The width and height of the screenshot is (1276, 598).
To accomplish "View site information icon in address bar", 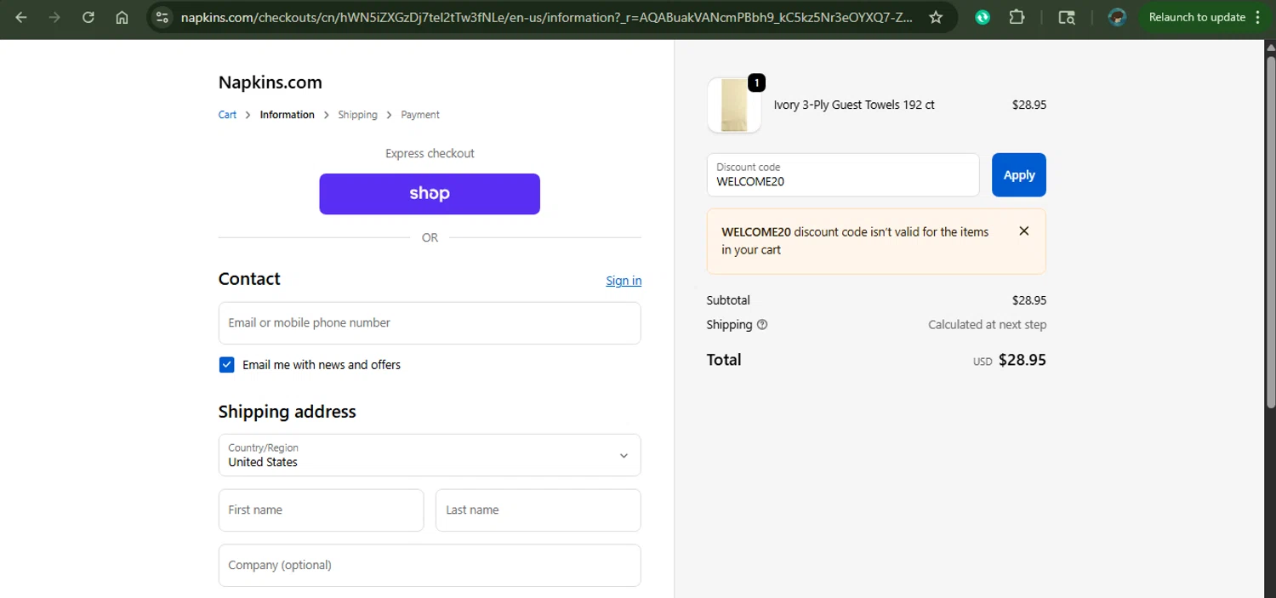I will 162,17.
